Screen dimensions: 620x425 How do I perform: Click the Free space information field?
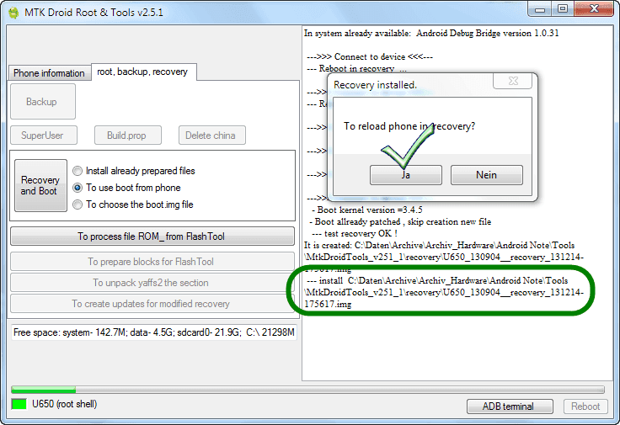[154, 332]
